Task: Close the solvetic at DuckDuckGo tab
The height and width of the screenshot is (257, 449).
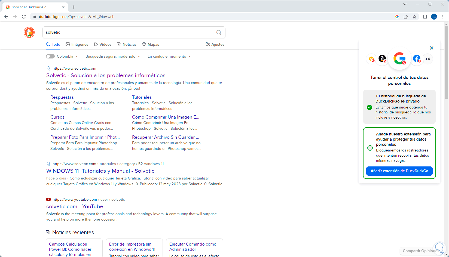Action: [x=64, y=7]
